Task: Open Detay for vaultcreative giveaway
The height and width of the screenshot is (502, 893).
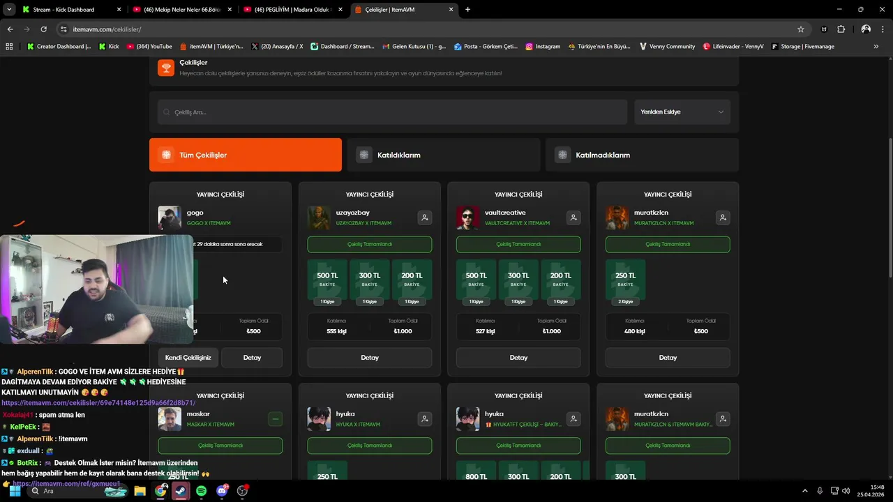Action: tap(518, 358)
